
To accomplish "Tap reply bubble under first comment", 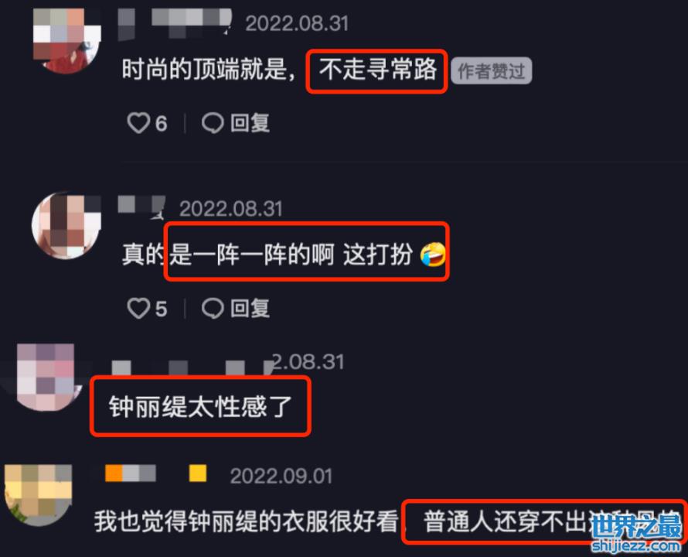I will point(213,122).
